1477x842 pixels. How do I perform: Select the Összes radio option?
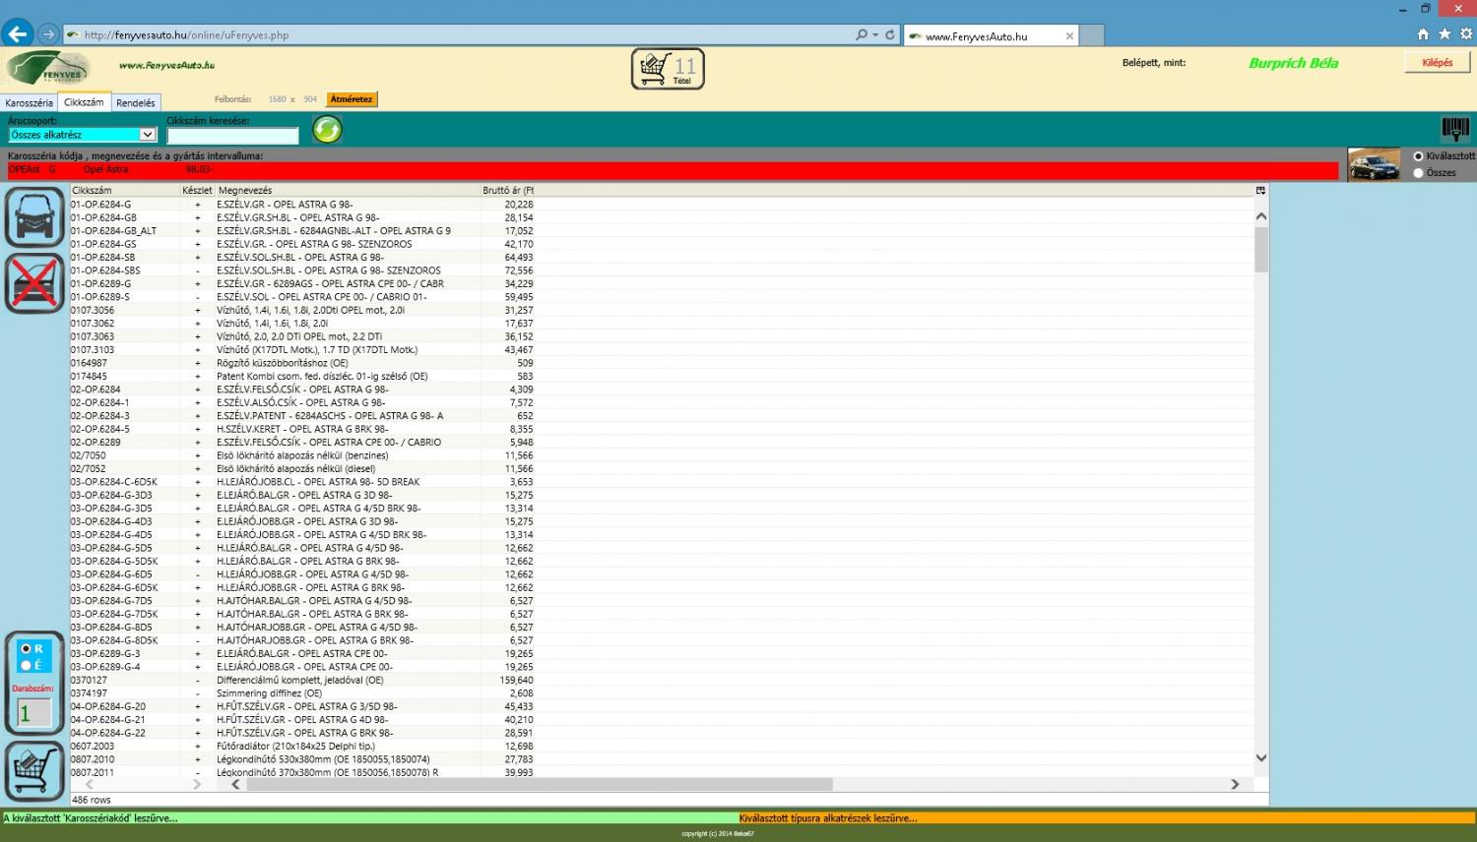(1419, 173)
